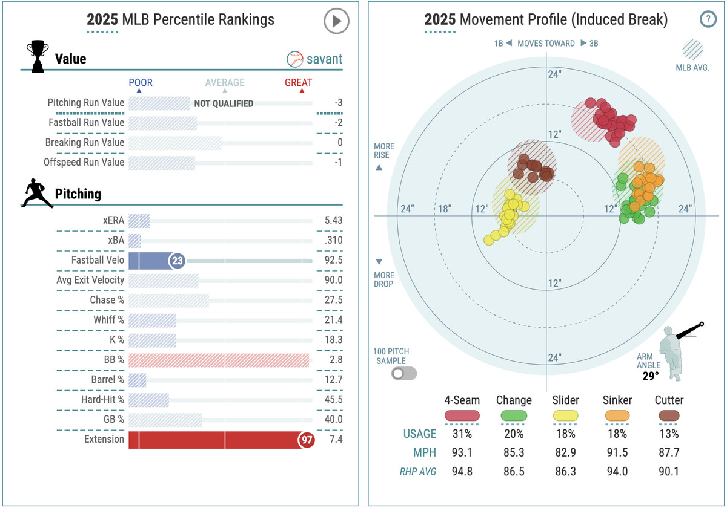Click the Pitching Run Value label
Image resolution: width=727 pixels, height=508 pixels.
tap(85, 103)
